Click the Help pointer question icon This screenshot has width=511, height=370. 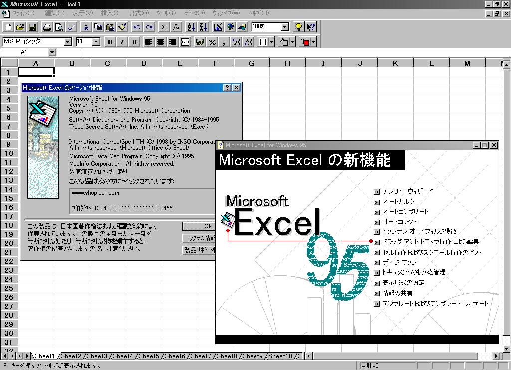click(x=310, y=27)
